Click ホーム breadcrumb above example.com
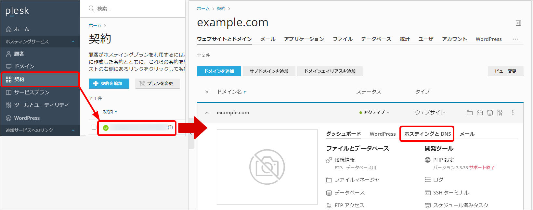The image size is (533, 210). coord(203,8)
